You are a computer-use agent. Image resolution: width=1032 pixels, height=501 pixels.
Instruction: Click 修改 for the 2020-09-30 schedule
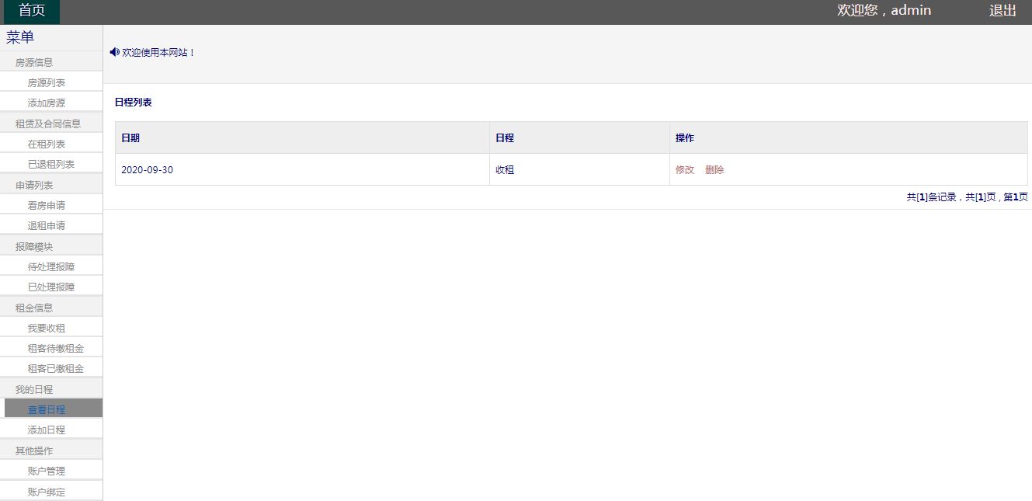click(685, 169)
